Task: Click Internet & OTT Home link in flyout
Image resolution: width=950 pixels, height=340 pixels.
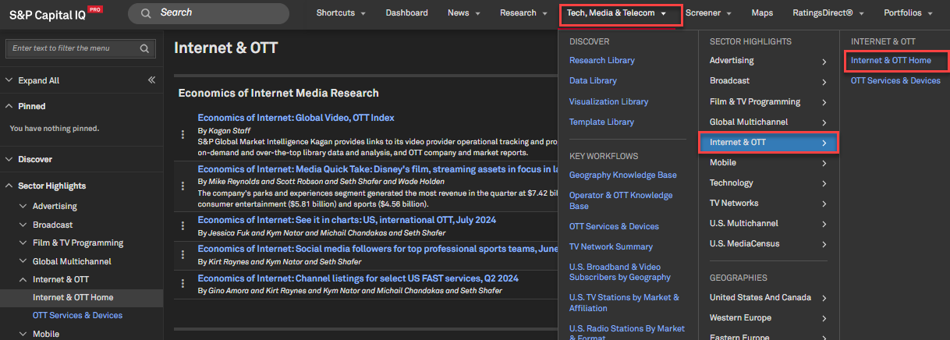Action: tap(891, 60)
